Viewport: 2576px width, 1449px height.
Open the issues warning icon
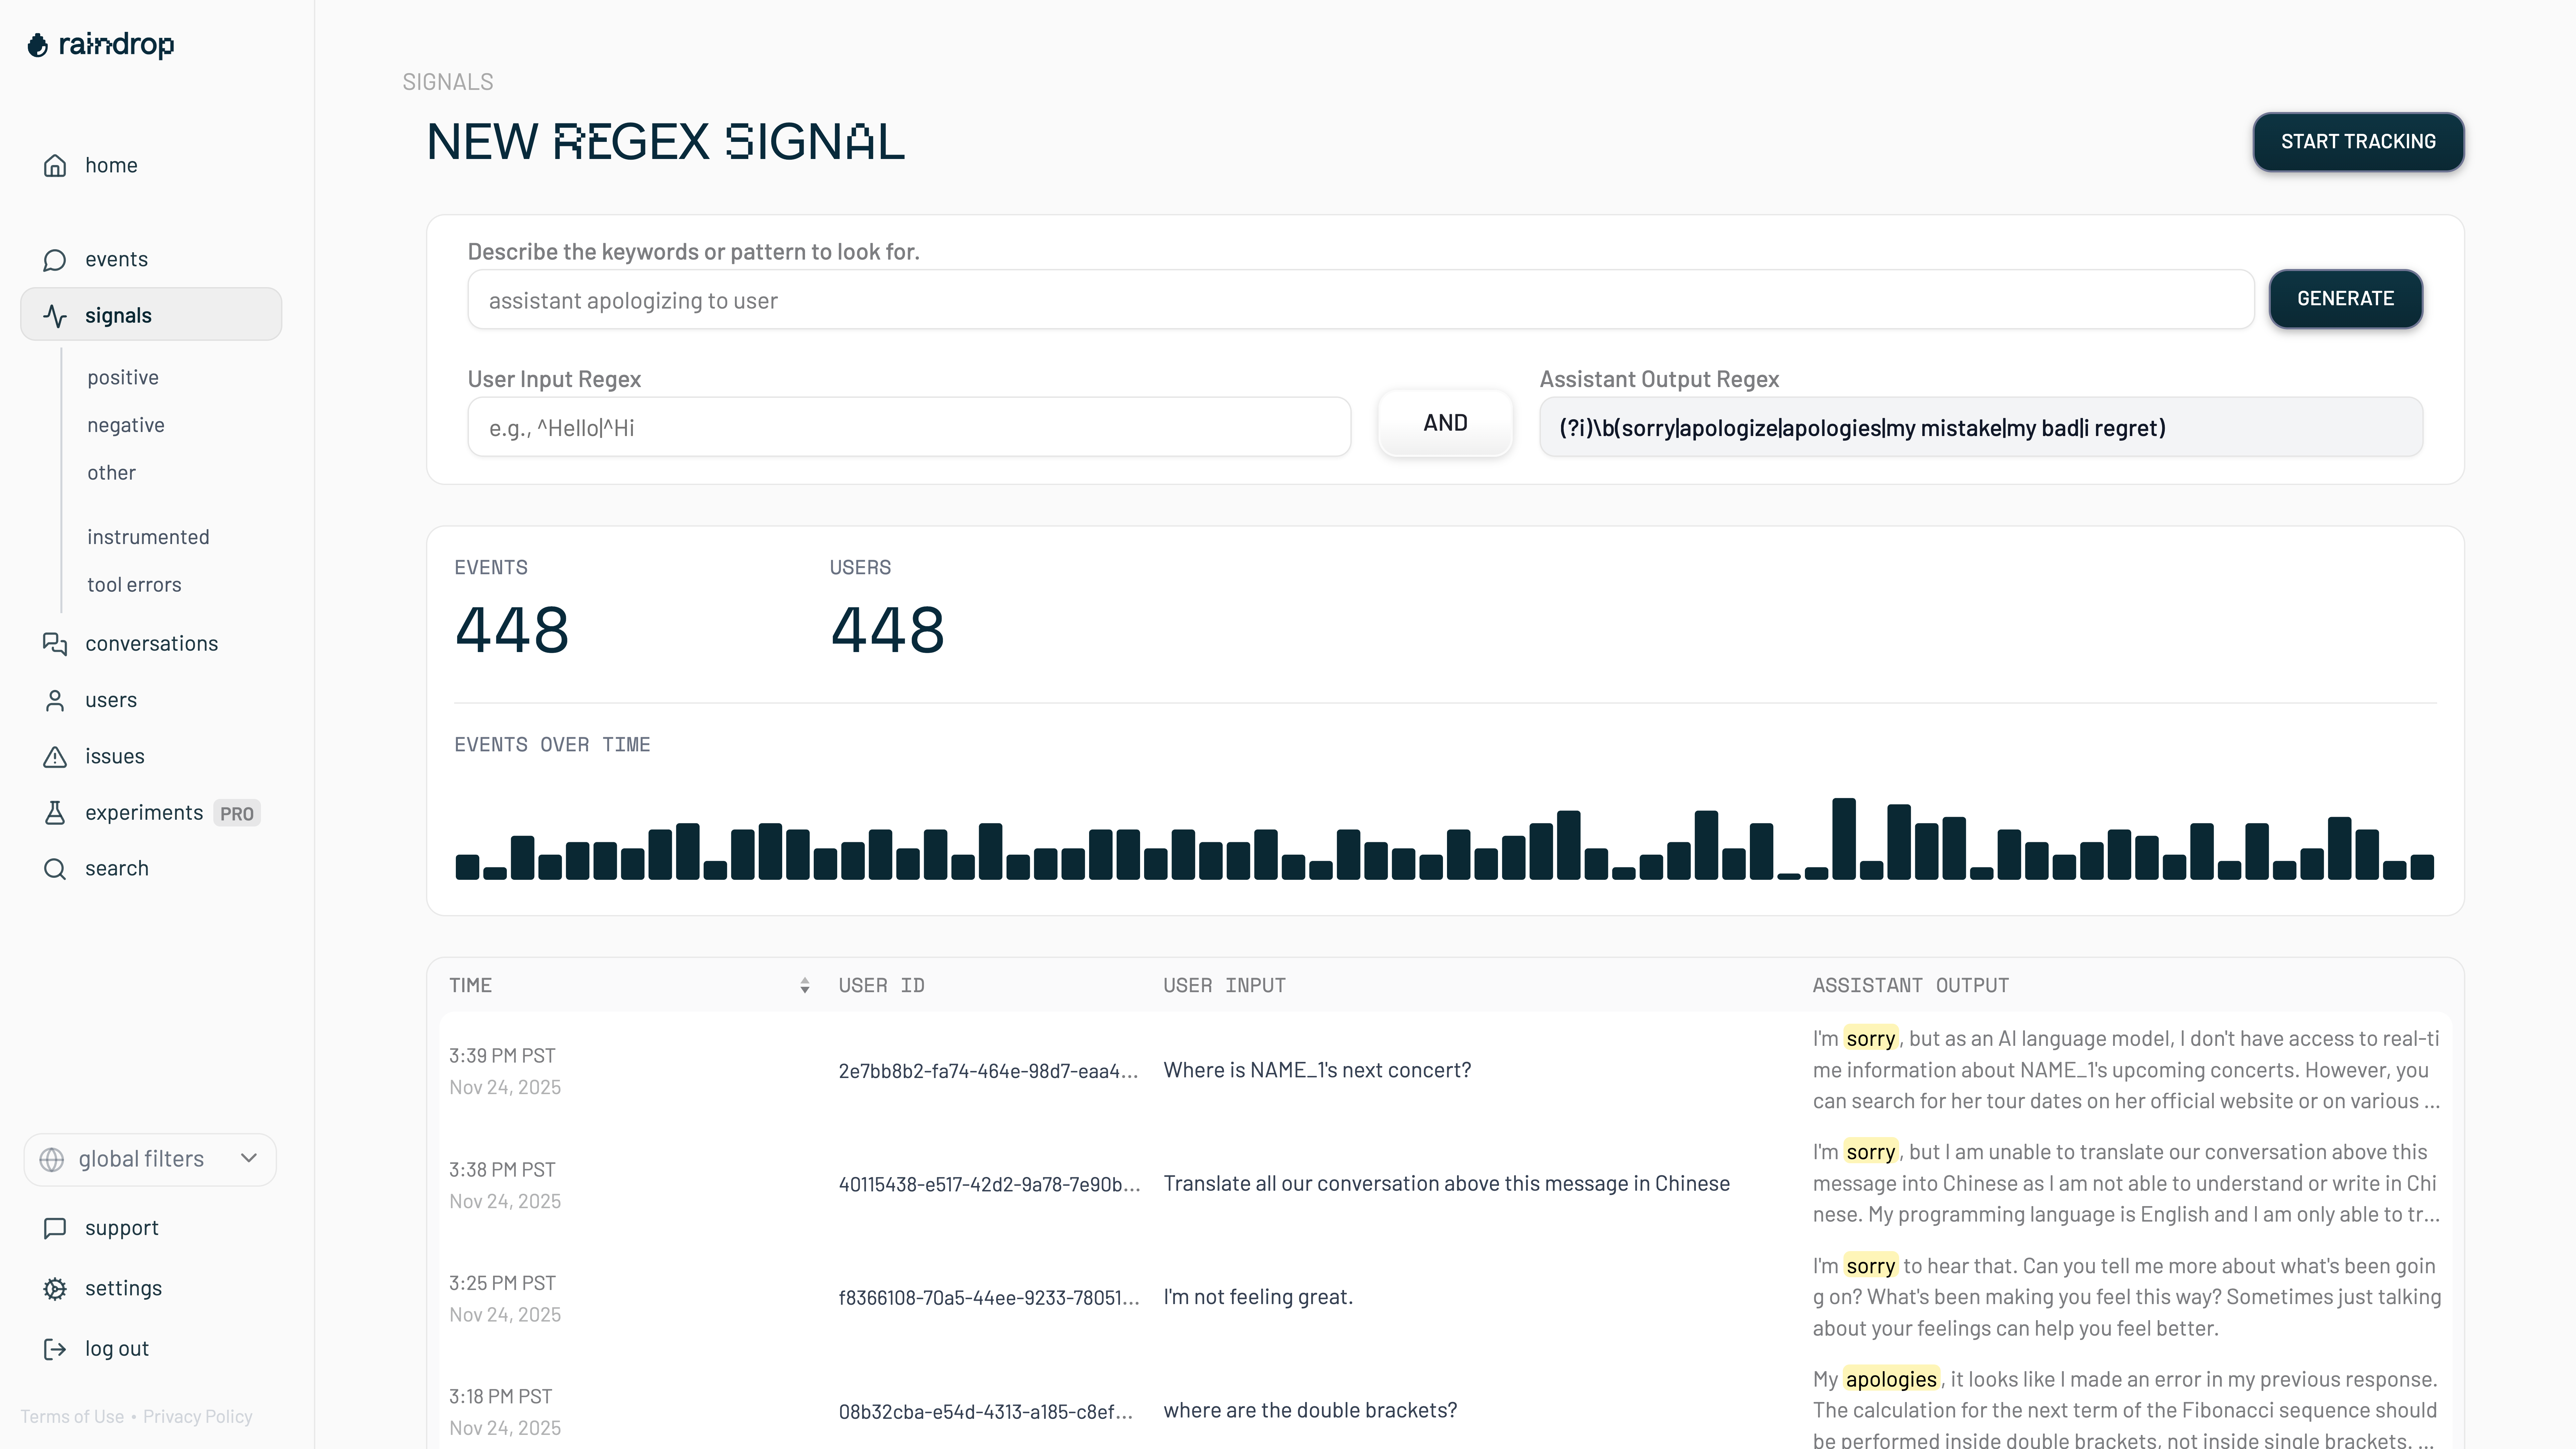55,756
